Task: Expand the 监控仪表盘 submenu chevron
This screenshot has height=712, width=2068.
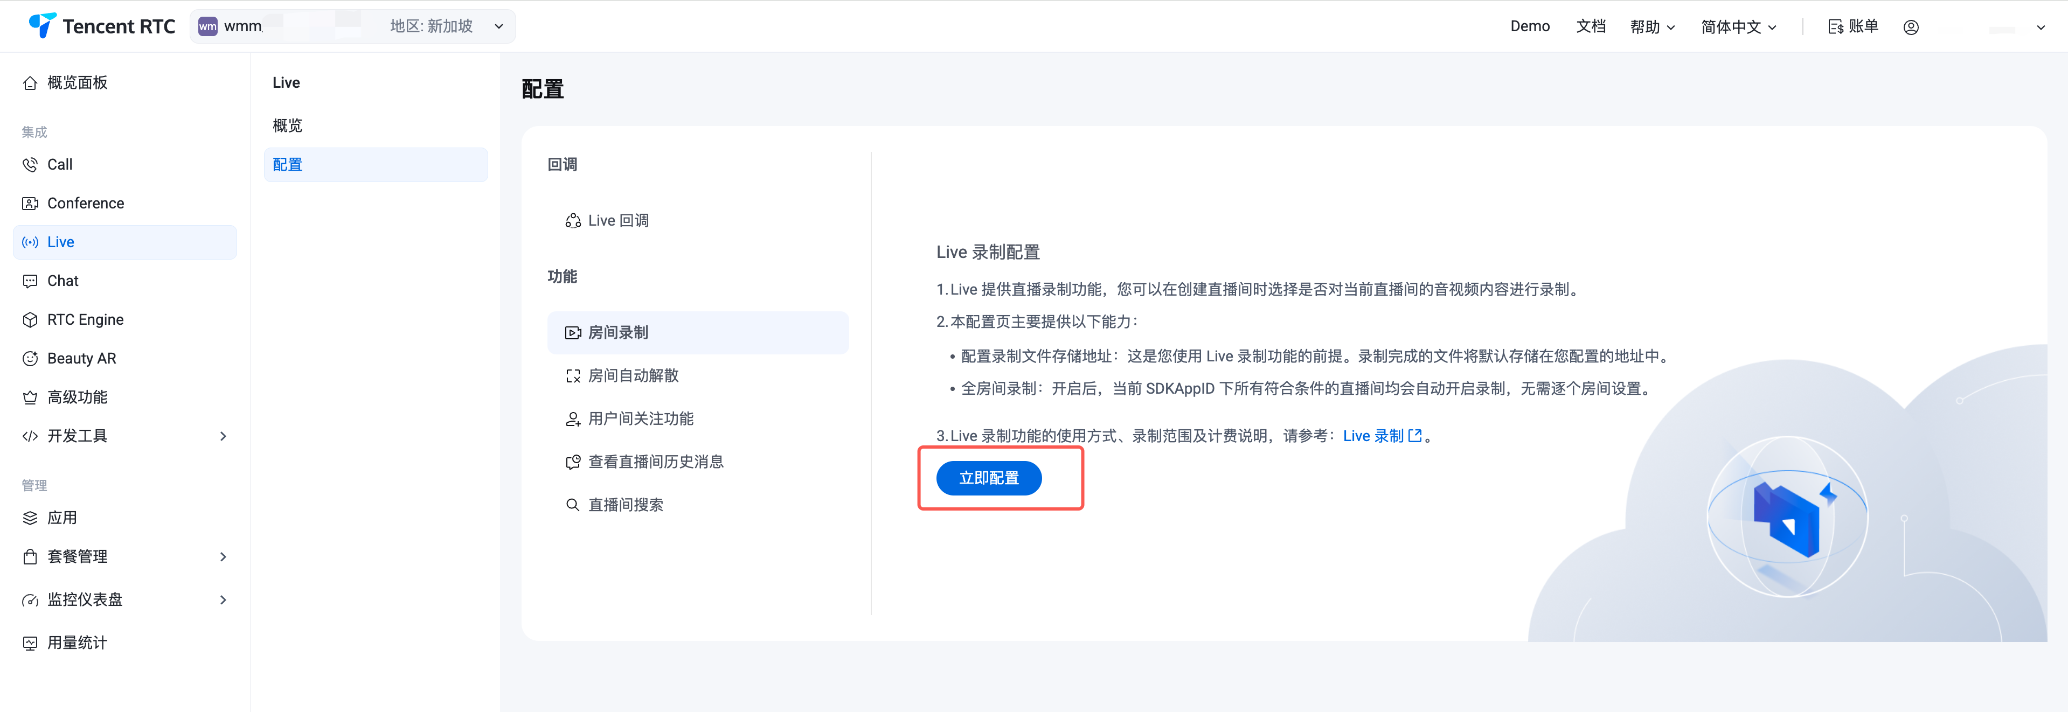Action: (223, 599)
